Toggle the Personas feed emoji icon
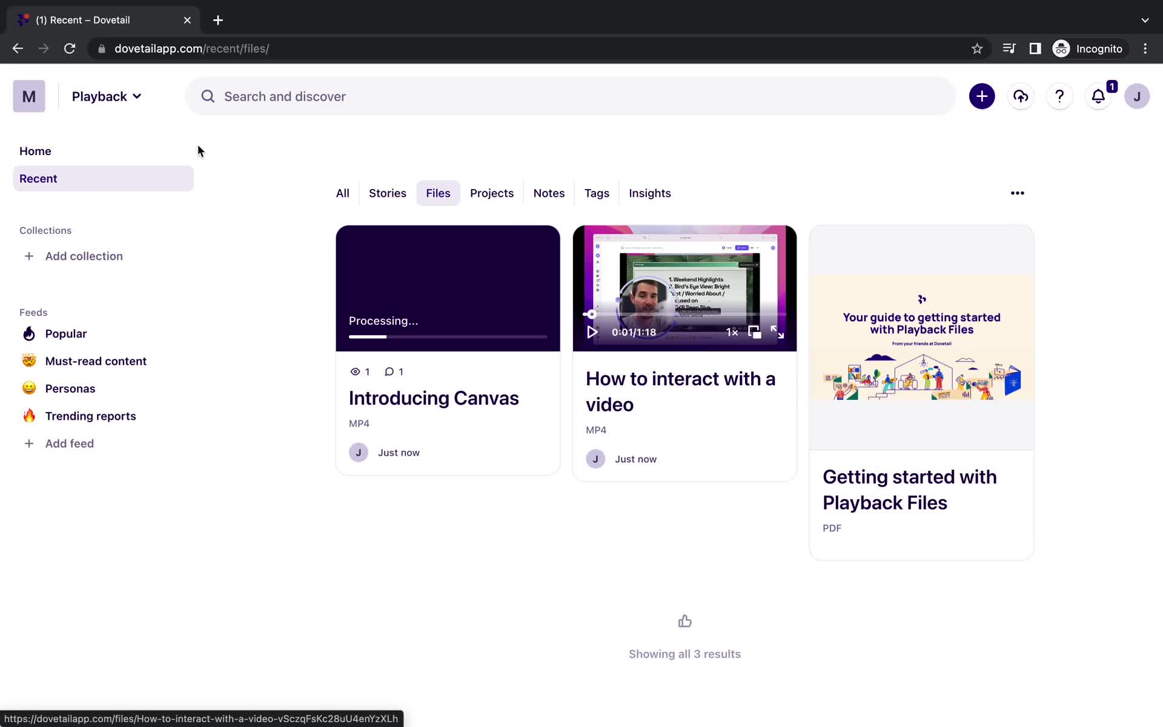This screenshot has height=727, width=1163. point(28,388)
